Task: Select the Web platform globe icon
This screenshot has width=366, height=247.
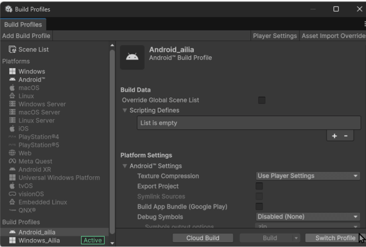Action: coord(12,153)
